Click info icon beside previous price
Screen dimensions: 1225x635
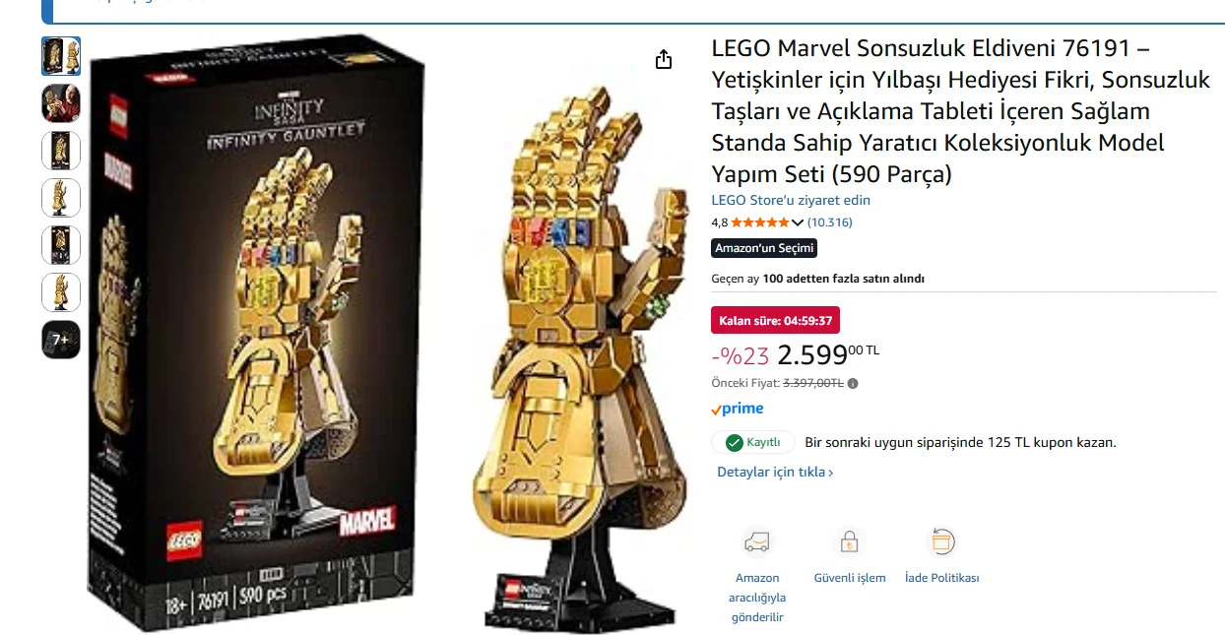[853, 384]
